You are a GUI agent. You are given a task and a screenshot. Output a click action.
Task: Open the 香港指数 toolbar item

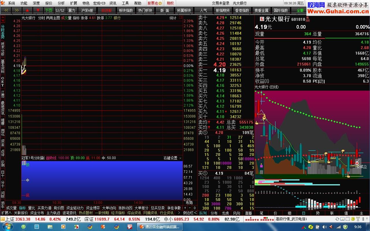pyautogui.click(x=242, y=10)
